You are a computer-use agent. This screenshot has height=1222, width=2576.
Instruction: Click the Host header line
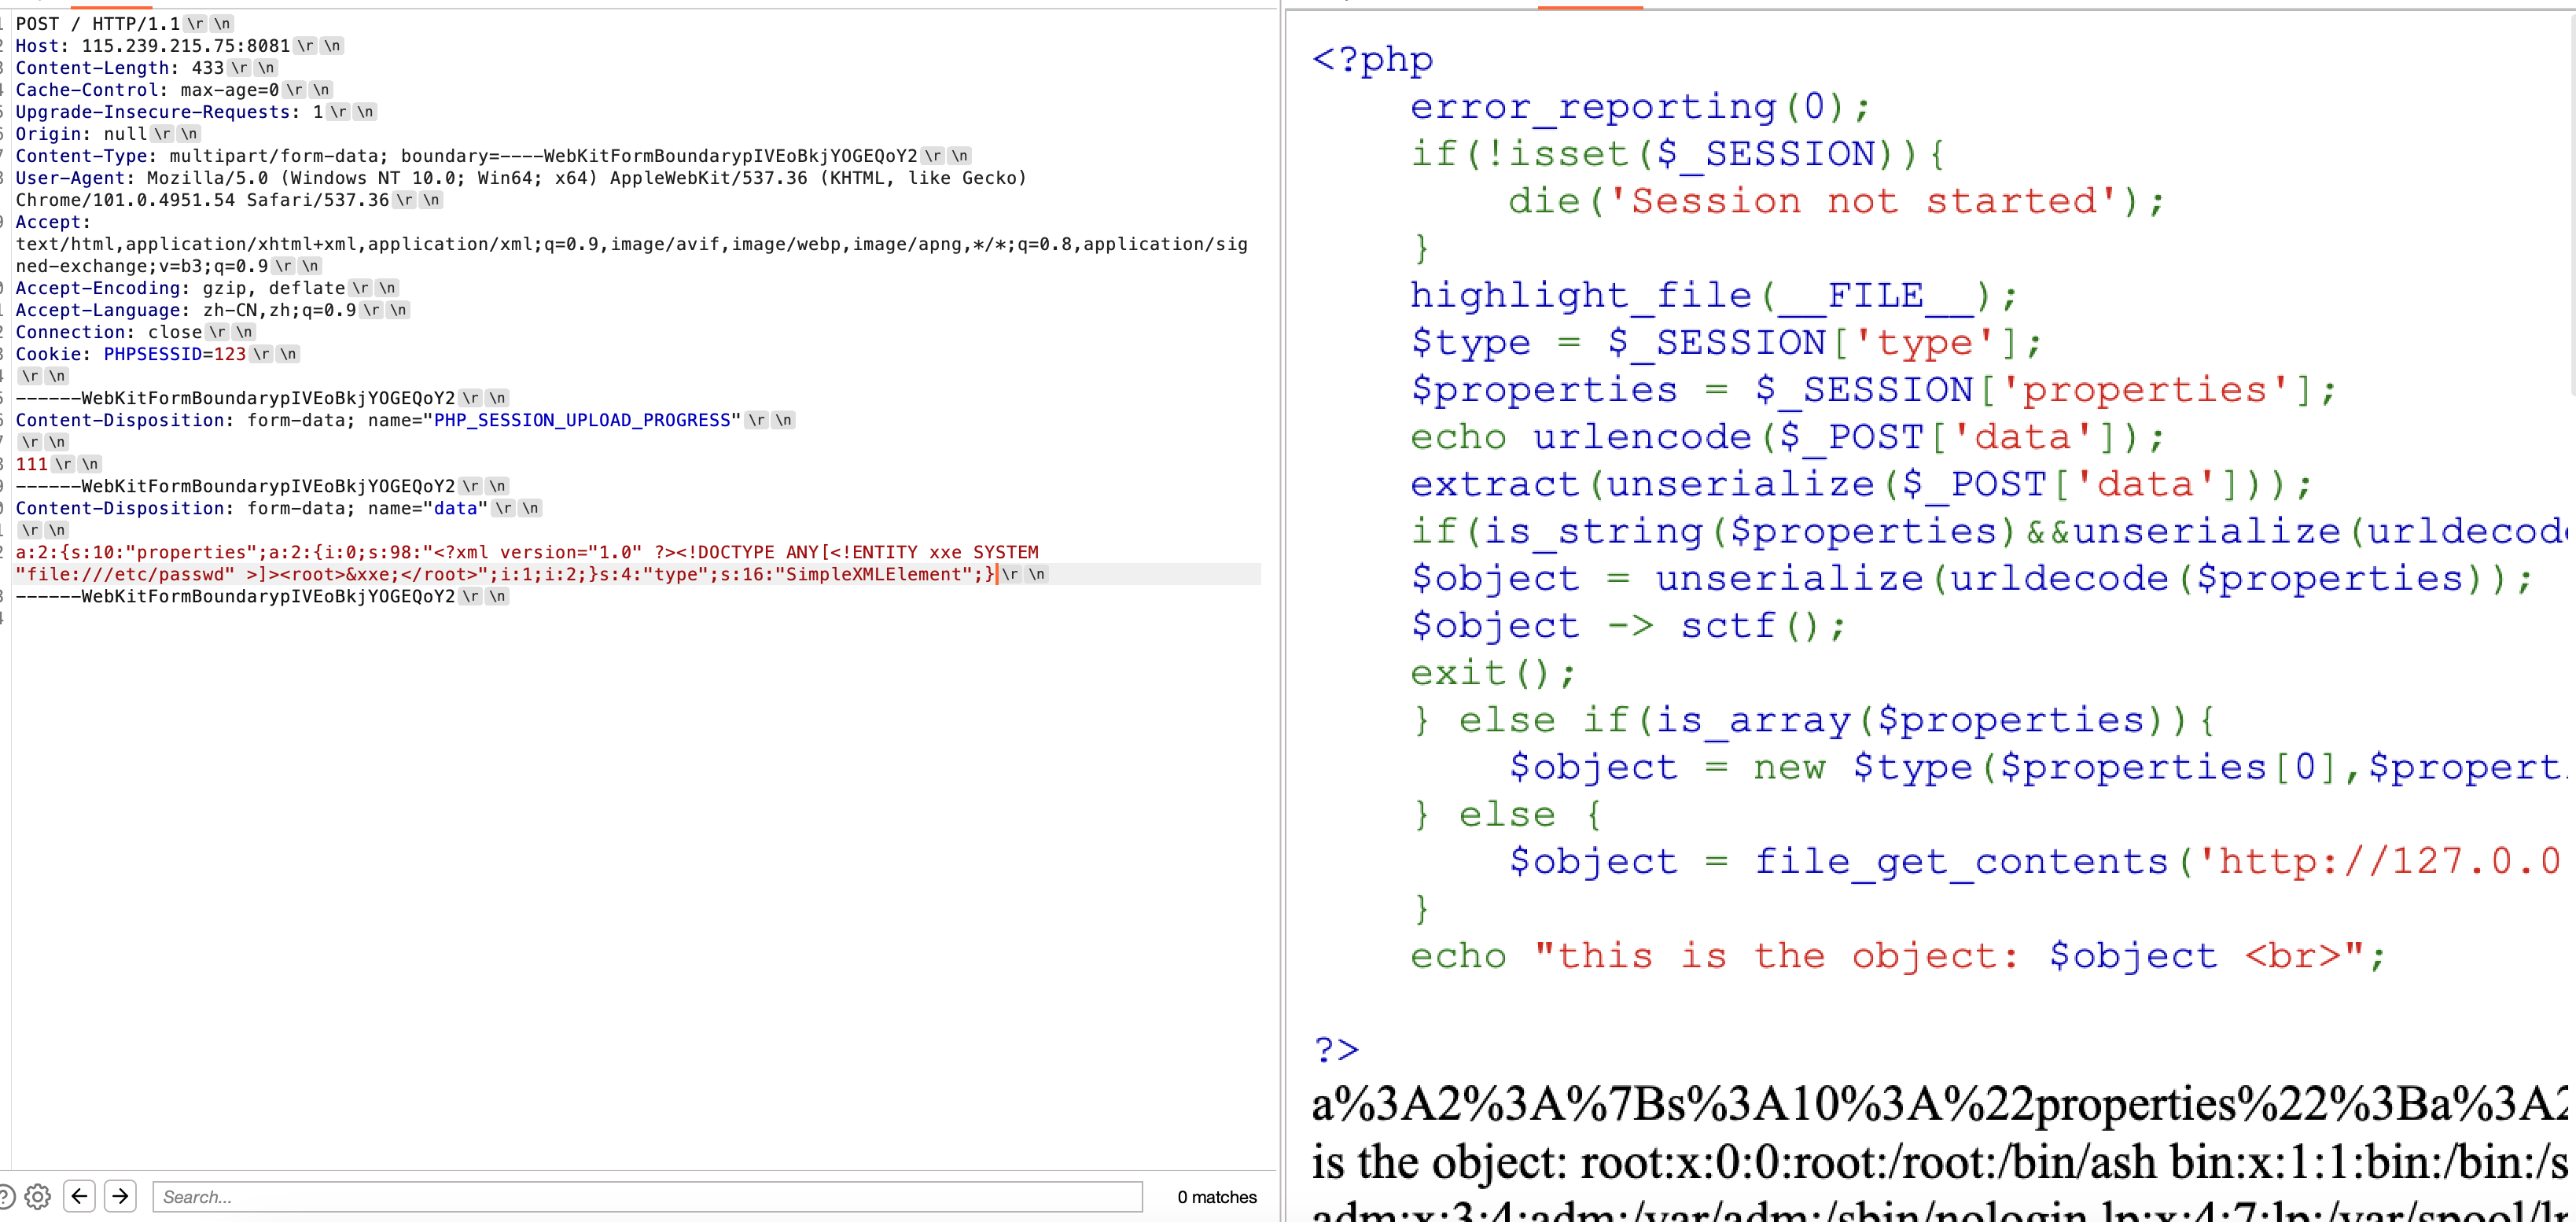click(x=150, y=46)
